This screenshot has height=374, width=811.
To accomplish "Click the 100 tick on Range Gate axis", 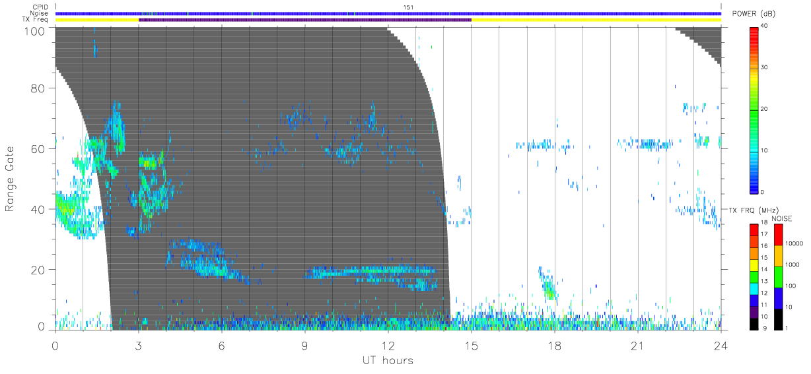I will pyautogui.click(x=33, y=30).
